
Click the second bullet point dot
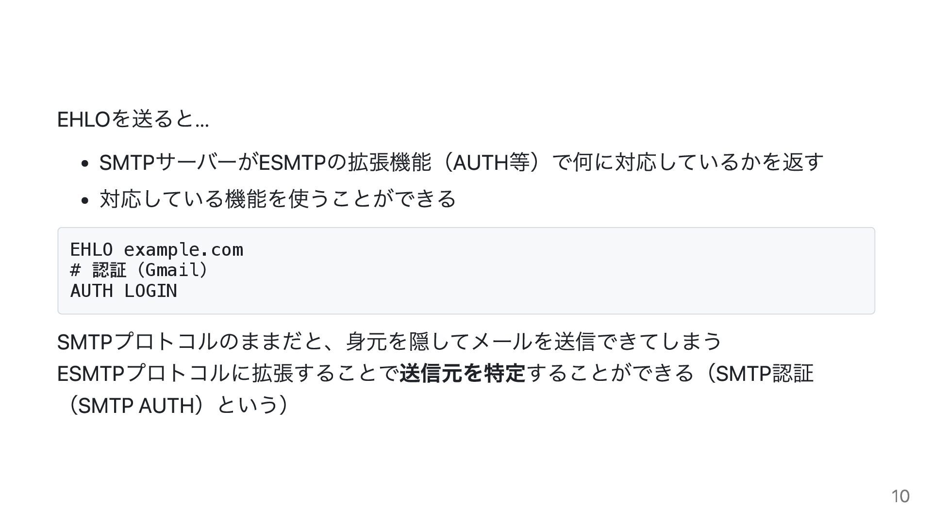[x=85, y=200]
